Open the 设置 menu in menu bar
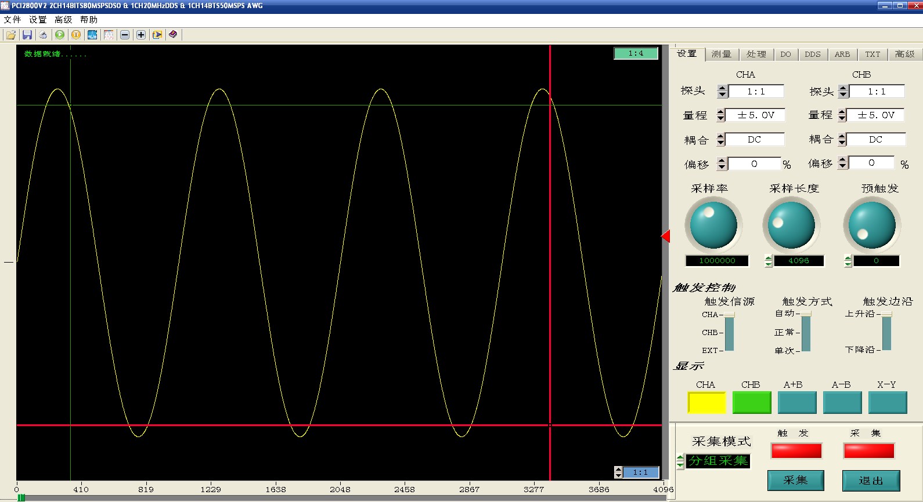The height and width of the screenshot is (502, 923). point(38,20)
